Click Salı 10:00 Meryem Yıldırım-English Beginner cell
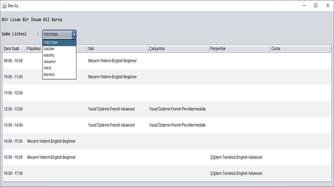This screenshot has height=187, width=334. coord(117,77)
